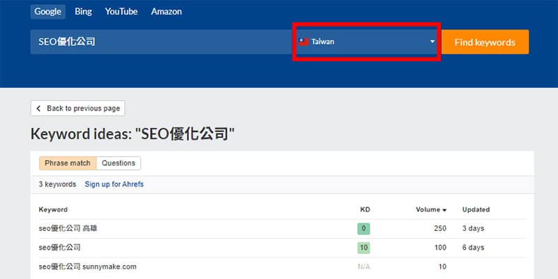558x279 pixels.
Task: Open the Taiwan country dropdown
Action: tap(366, 42)
